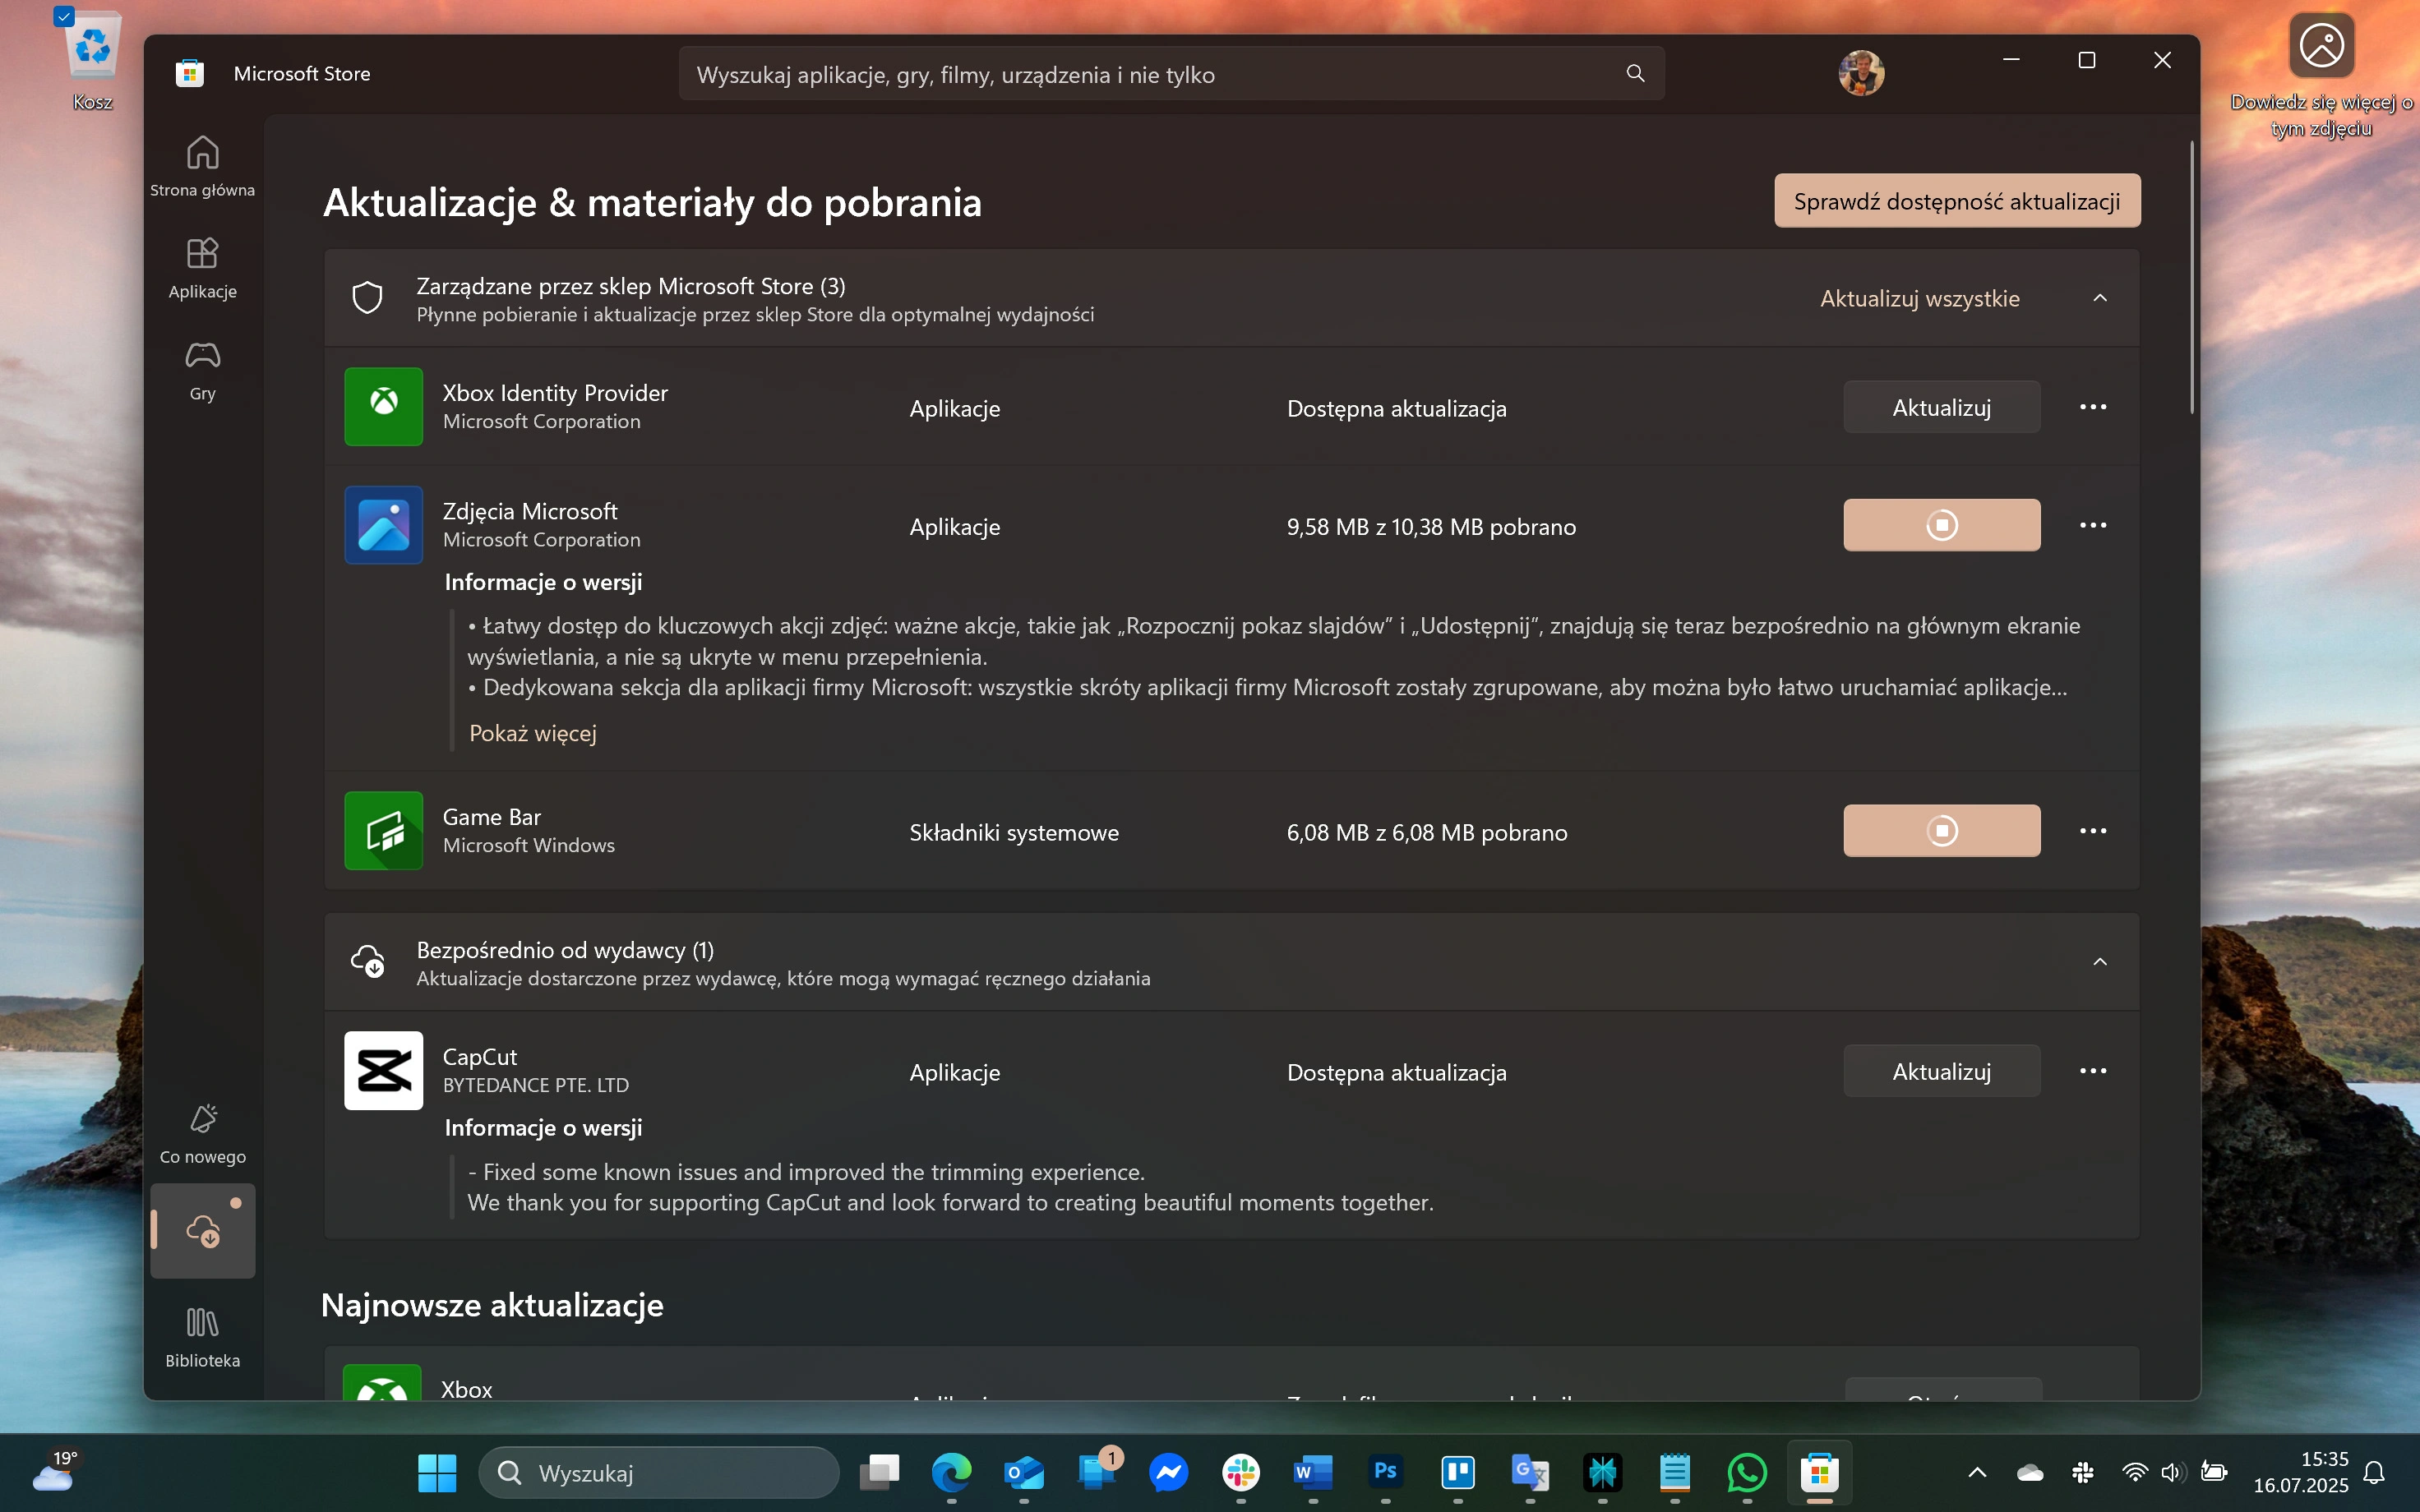Image resolution: width=2420 pixels, height=1512 pixels.
Task: Click 'Game Bar' app name
Action: (x=492, y=817)
